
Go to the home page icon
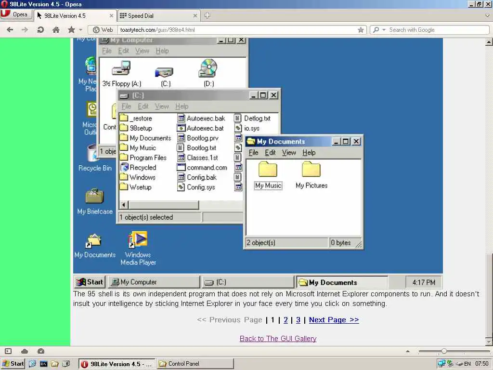click(56, 30)
